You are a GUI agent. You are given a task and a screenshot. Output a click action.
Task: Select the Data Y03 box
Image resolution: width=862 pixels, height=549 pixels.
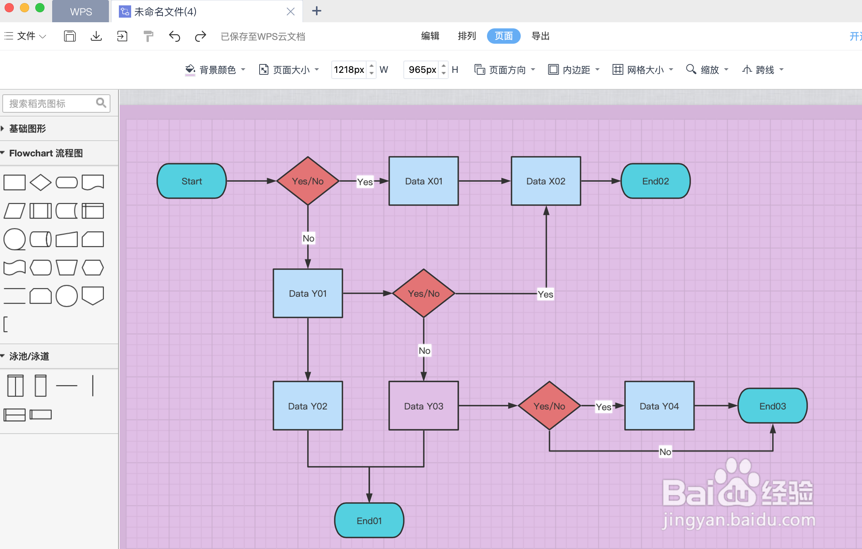pos(424,406)
